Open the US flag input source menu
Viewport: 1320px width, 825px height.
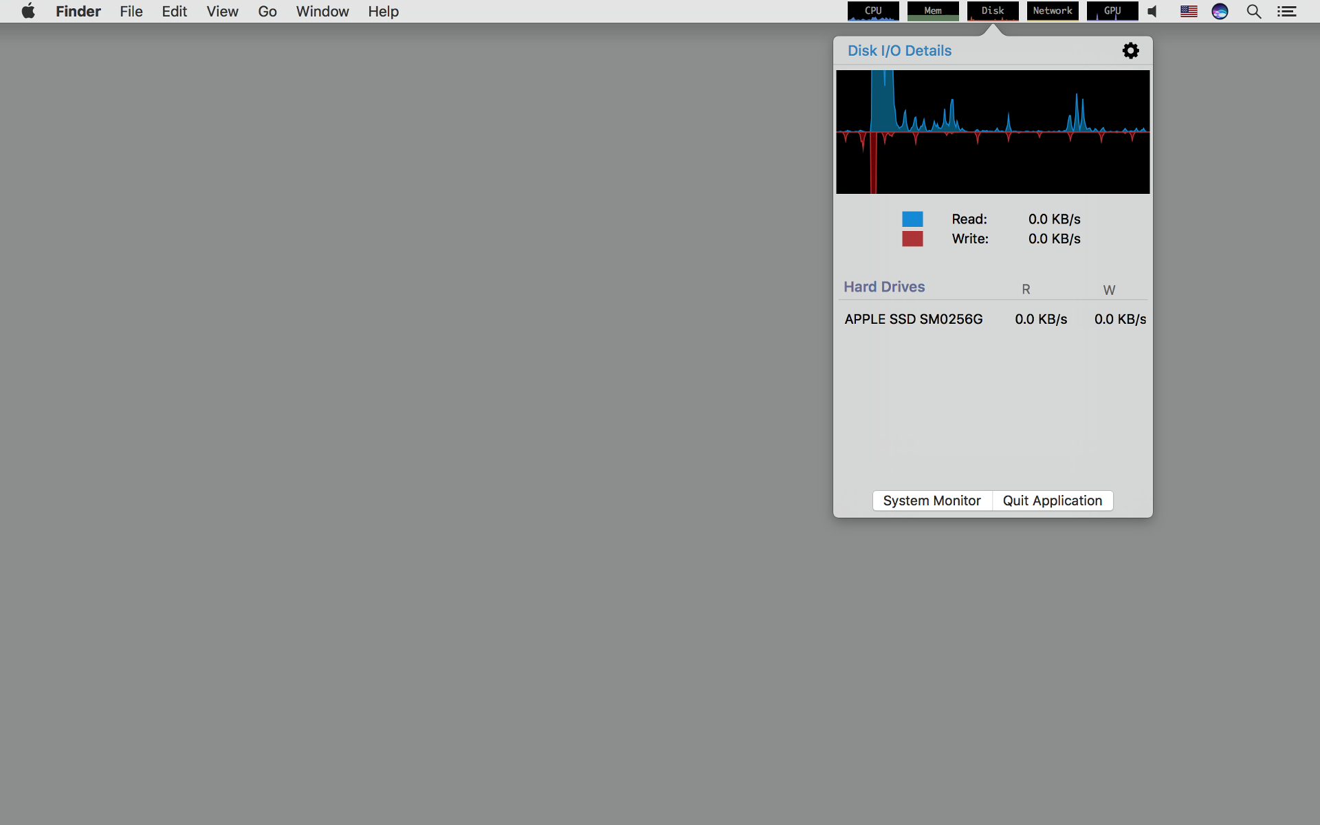pos(1189,11)
